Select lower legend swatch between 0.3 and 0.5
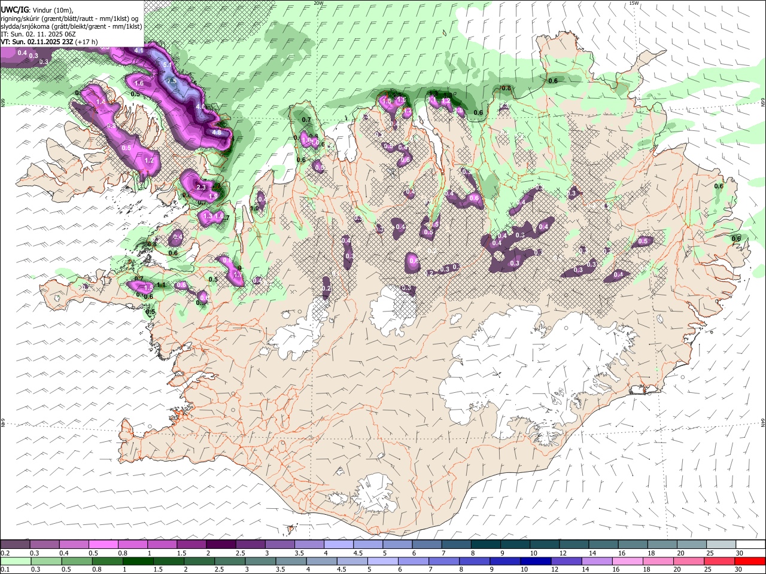The width and height of the screenshot is (766, 574). point(46,561)
